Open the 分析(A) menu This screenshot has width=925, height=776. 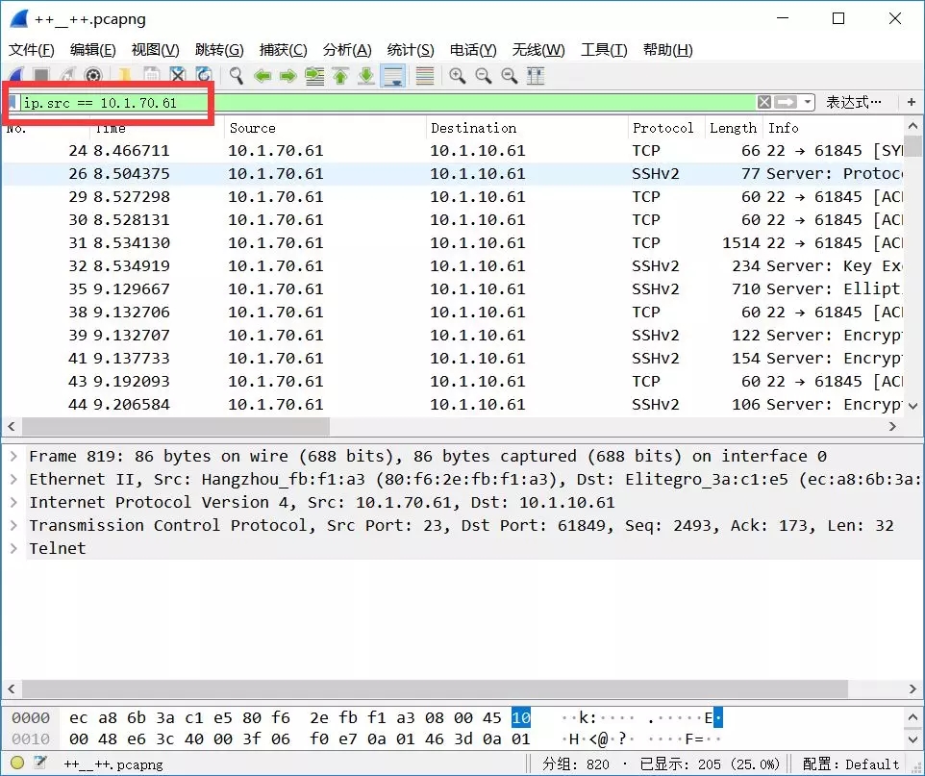click(x=346, y=50)
